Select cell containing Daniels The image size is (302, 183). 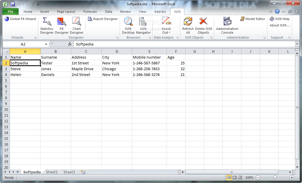(x=55, y=75)
